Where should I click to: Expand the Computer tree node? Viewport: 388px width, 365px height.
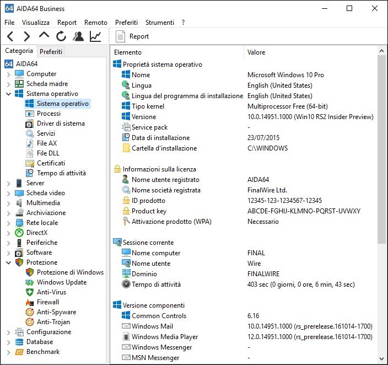pyautogui.click(x=9, y=74)
